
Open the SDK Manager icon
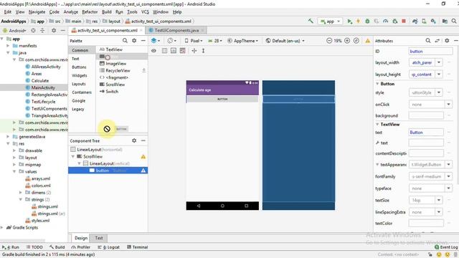[x=433, y=21]
